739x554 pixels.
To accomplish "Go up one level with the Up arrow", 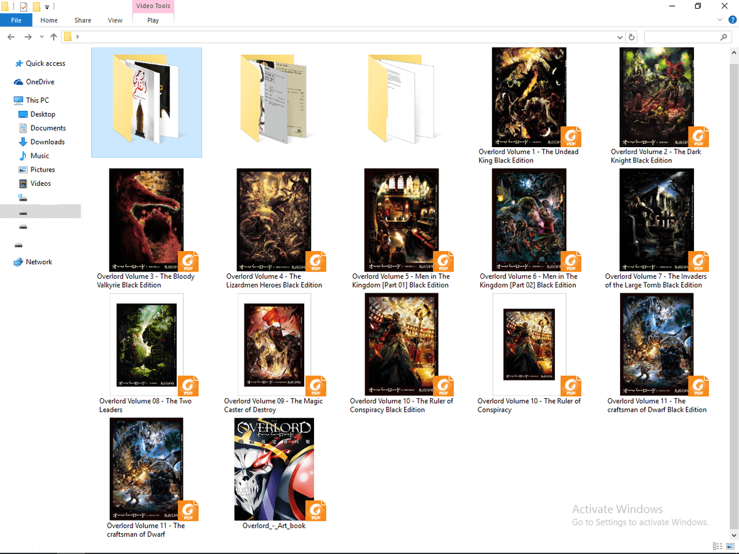I will pos(54,37).
